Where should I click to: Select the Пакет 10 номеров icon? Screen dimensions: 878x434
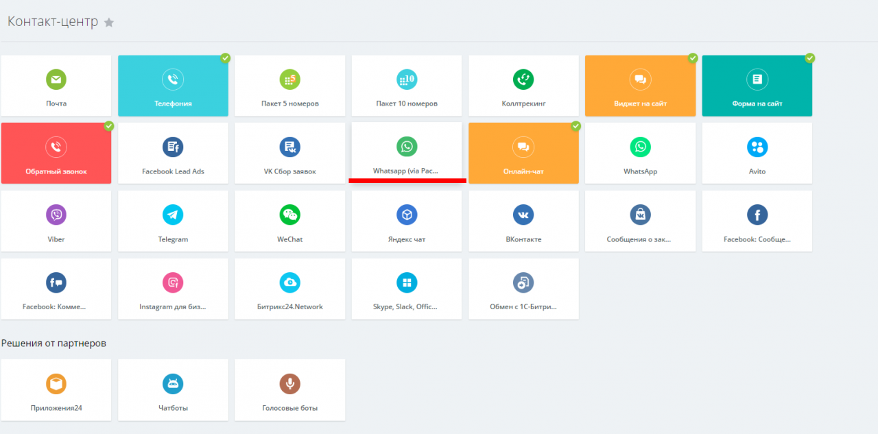pyautogui.click(x=407, y=80)
